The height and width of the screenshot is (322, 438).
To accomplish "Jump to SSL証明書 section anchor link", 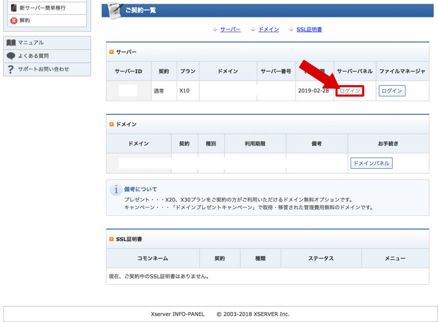I will (309, 30).
